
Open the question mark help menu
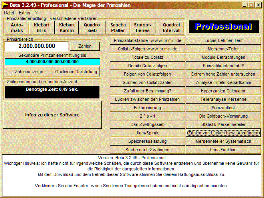[36, 13]
